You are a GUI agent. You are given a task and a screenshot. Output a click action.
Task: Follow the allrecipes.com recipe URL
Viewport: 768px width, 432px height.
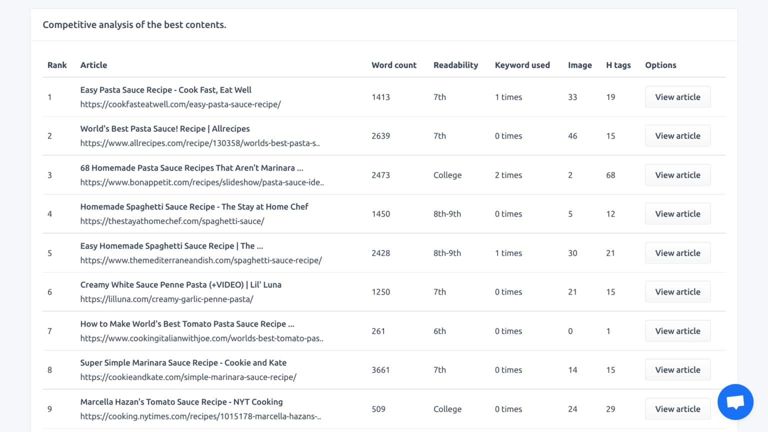[200, 143]
